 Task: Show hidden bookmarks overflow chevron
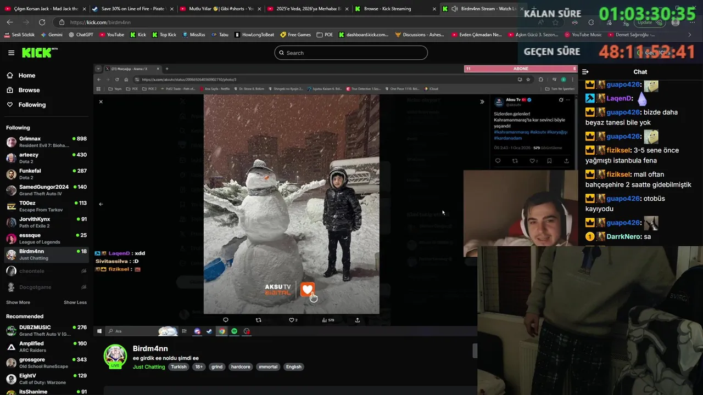click(690, 35)
